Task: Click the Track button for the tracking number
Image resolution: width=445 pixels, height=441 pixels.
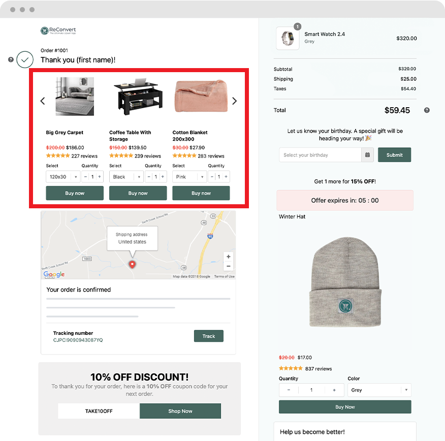Action: (x=209, y=336)
